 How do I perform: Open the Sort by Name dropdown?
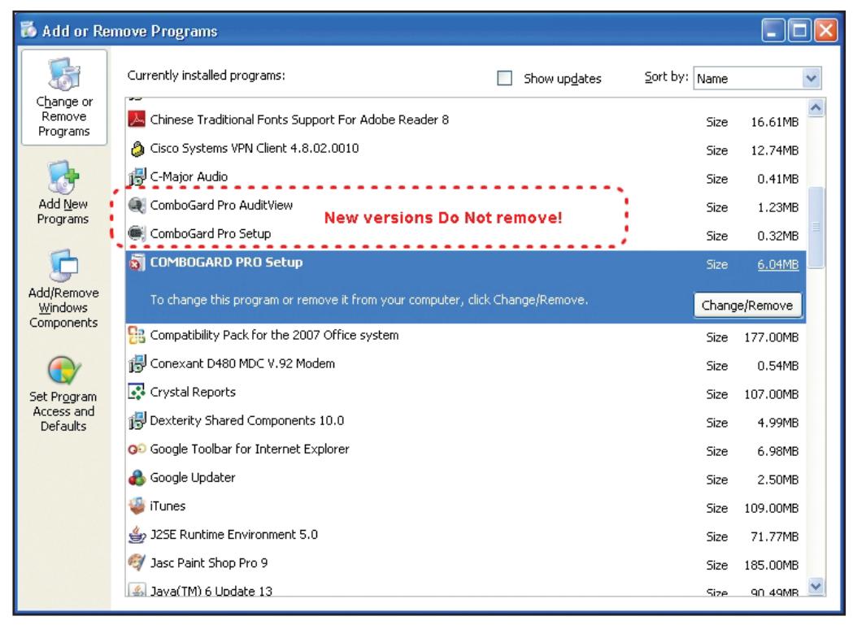pos(811,78)
